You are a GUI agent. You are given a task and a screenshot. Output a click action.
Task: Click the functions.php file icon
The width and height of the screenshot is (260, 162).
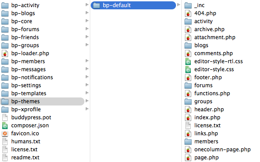click(188, 93)
